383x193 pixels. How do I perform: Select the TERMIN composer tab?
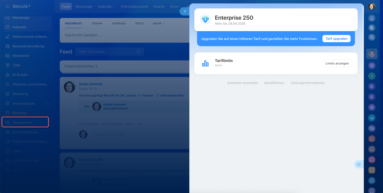[x=97, y=24]
